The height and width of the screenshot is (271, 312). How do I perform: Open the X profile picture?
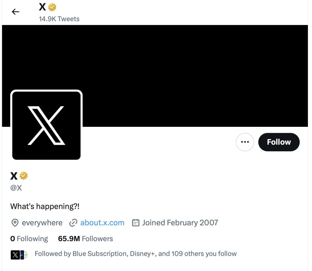coord(46,125)
